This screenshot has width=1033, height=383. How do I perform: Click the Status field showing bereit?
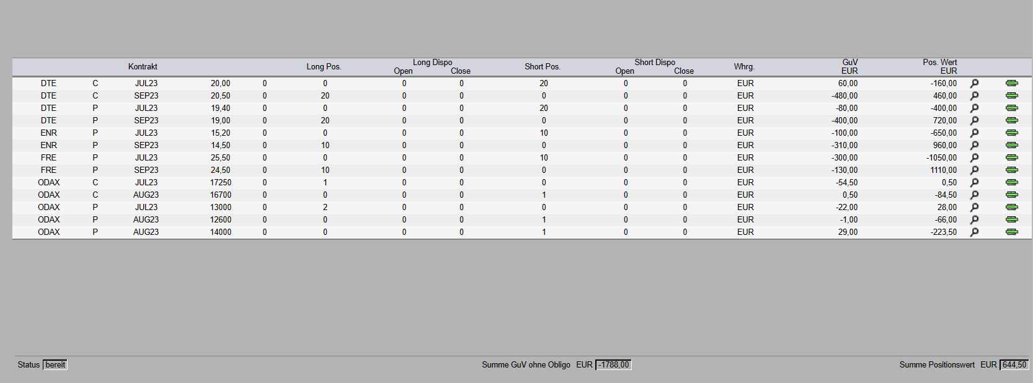tap(55, 365)
